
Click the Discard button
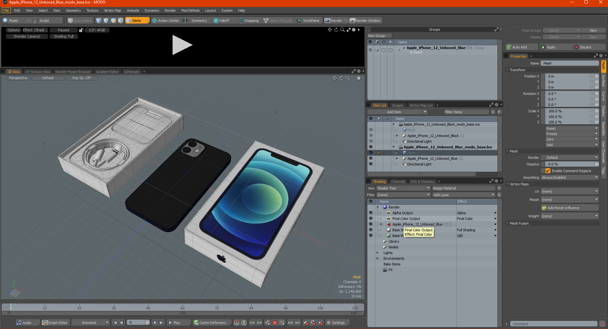[589, 47]
